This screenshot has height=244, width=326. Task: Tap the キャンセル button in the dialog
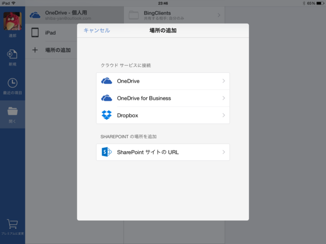97,30
